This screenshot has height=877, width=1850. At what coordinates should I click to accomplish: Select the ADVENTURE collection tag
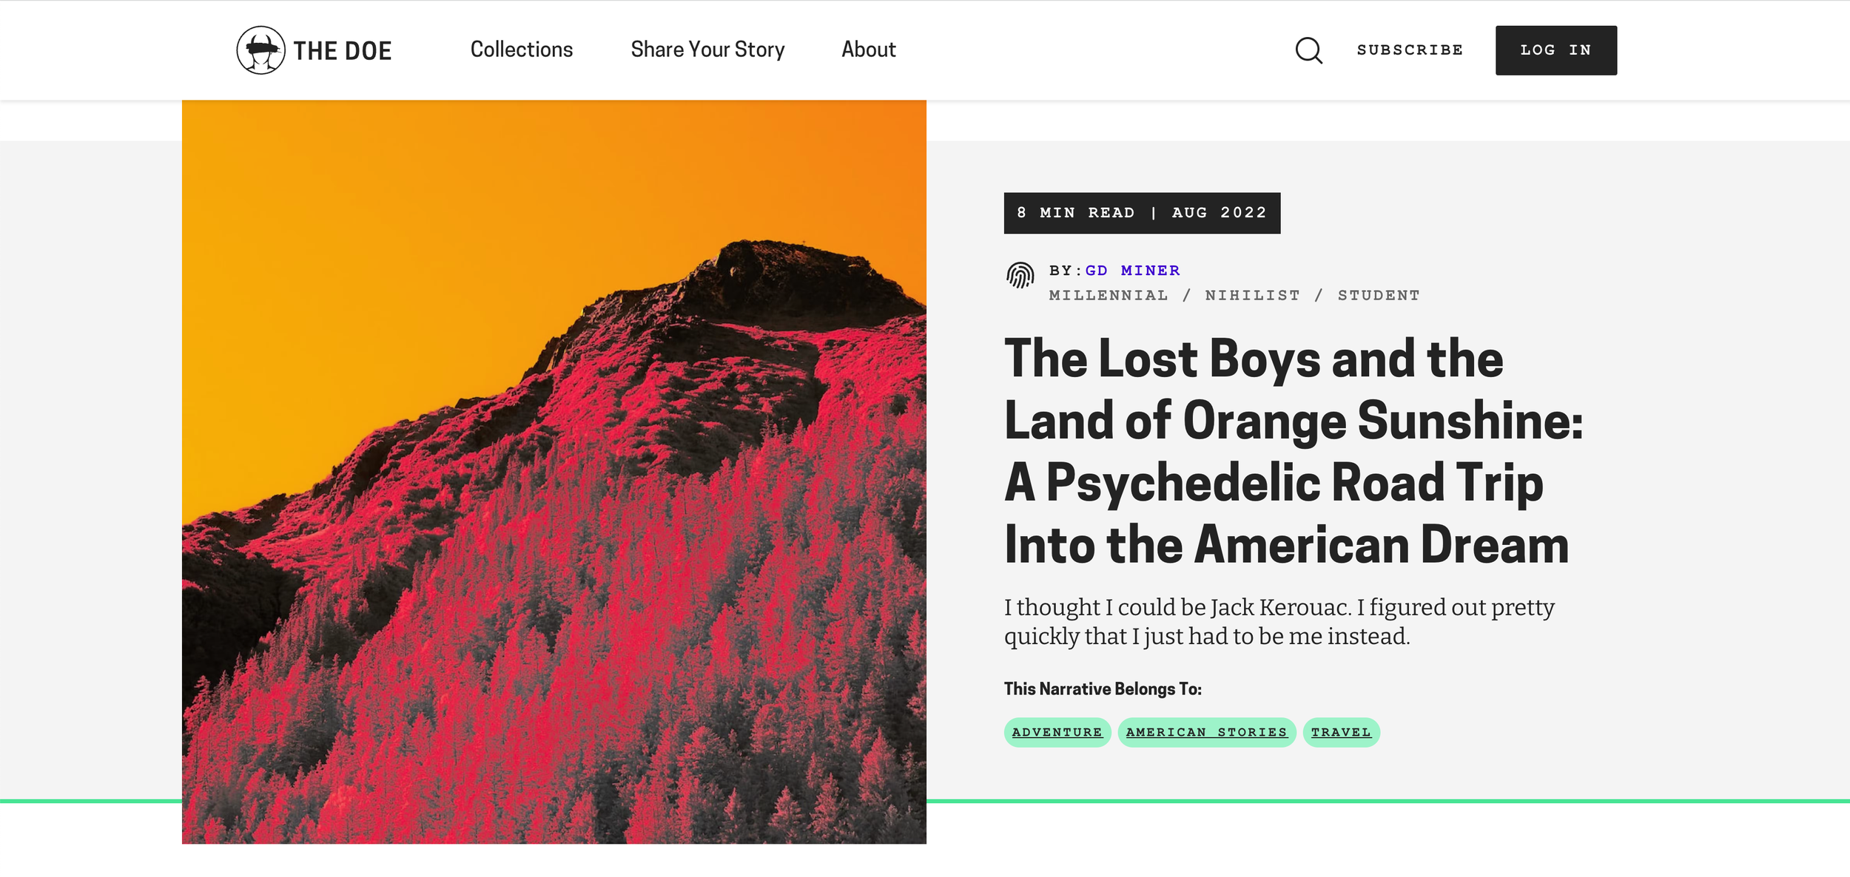pos(1057,732)
